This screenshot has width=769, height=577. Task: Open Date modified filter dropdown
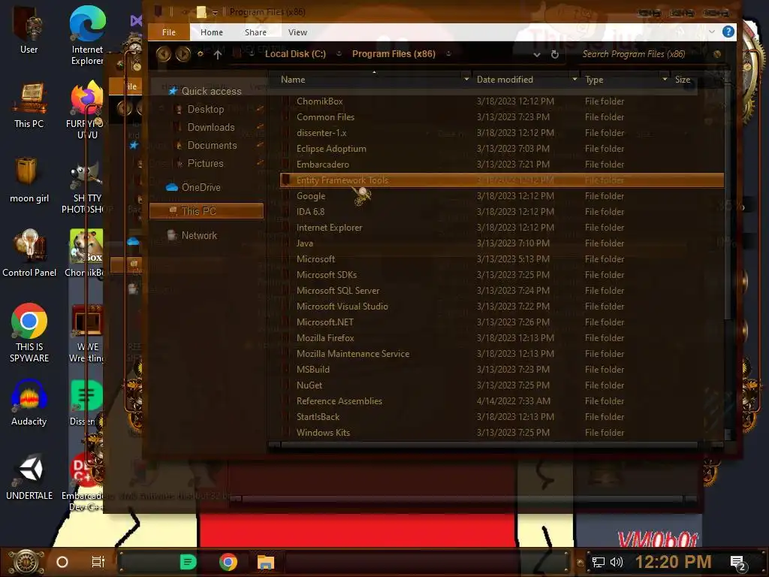574,79
